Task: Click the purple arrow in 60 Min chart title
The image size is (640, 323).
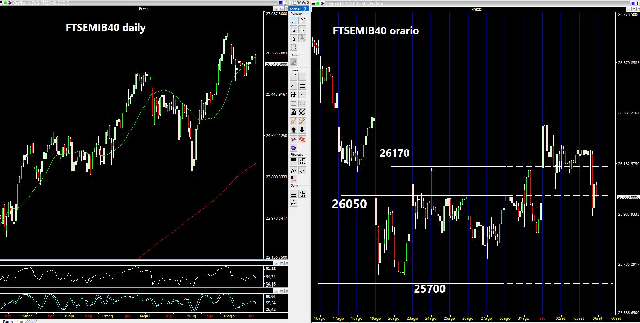Action: 322,4
